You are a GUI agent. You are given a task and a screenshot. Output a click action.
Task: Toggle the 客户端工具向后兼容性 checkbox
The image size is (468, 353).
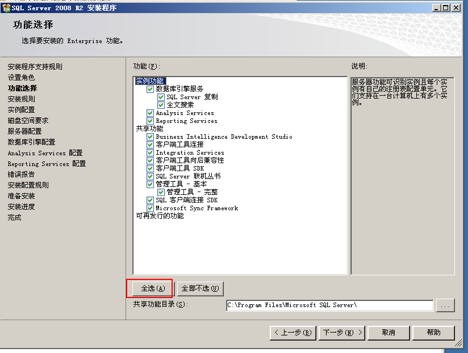(150, 160)
